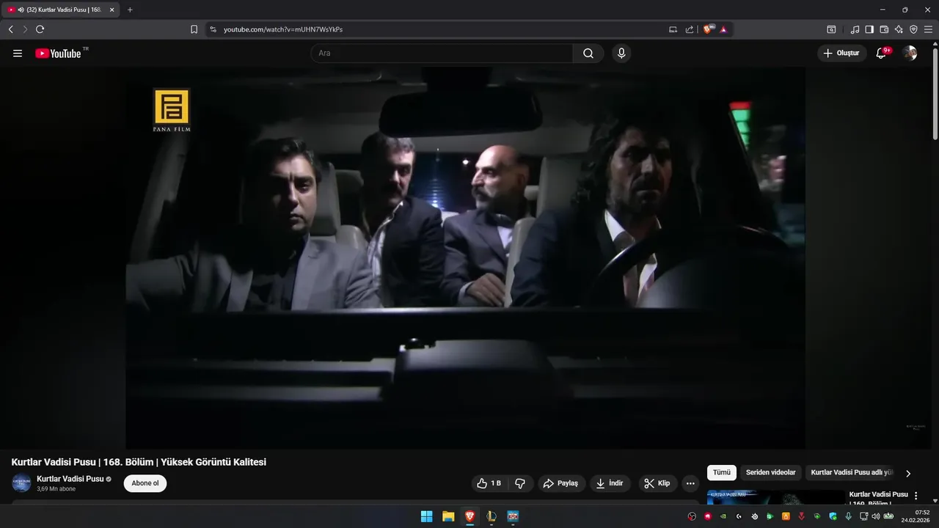Click the video player to pause
The image size is (939, 528).
coord(466,258)
